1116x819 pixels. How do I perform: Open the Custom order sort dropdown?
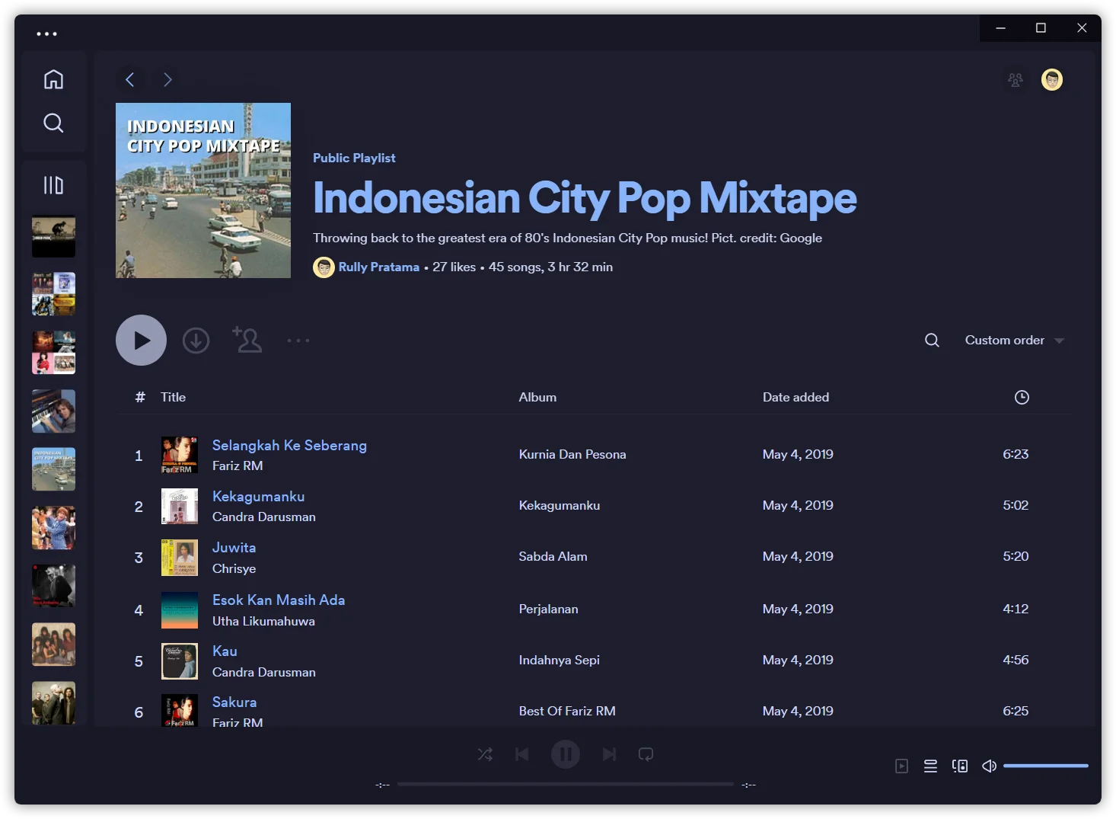click(x=1014, y=341)
